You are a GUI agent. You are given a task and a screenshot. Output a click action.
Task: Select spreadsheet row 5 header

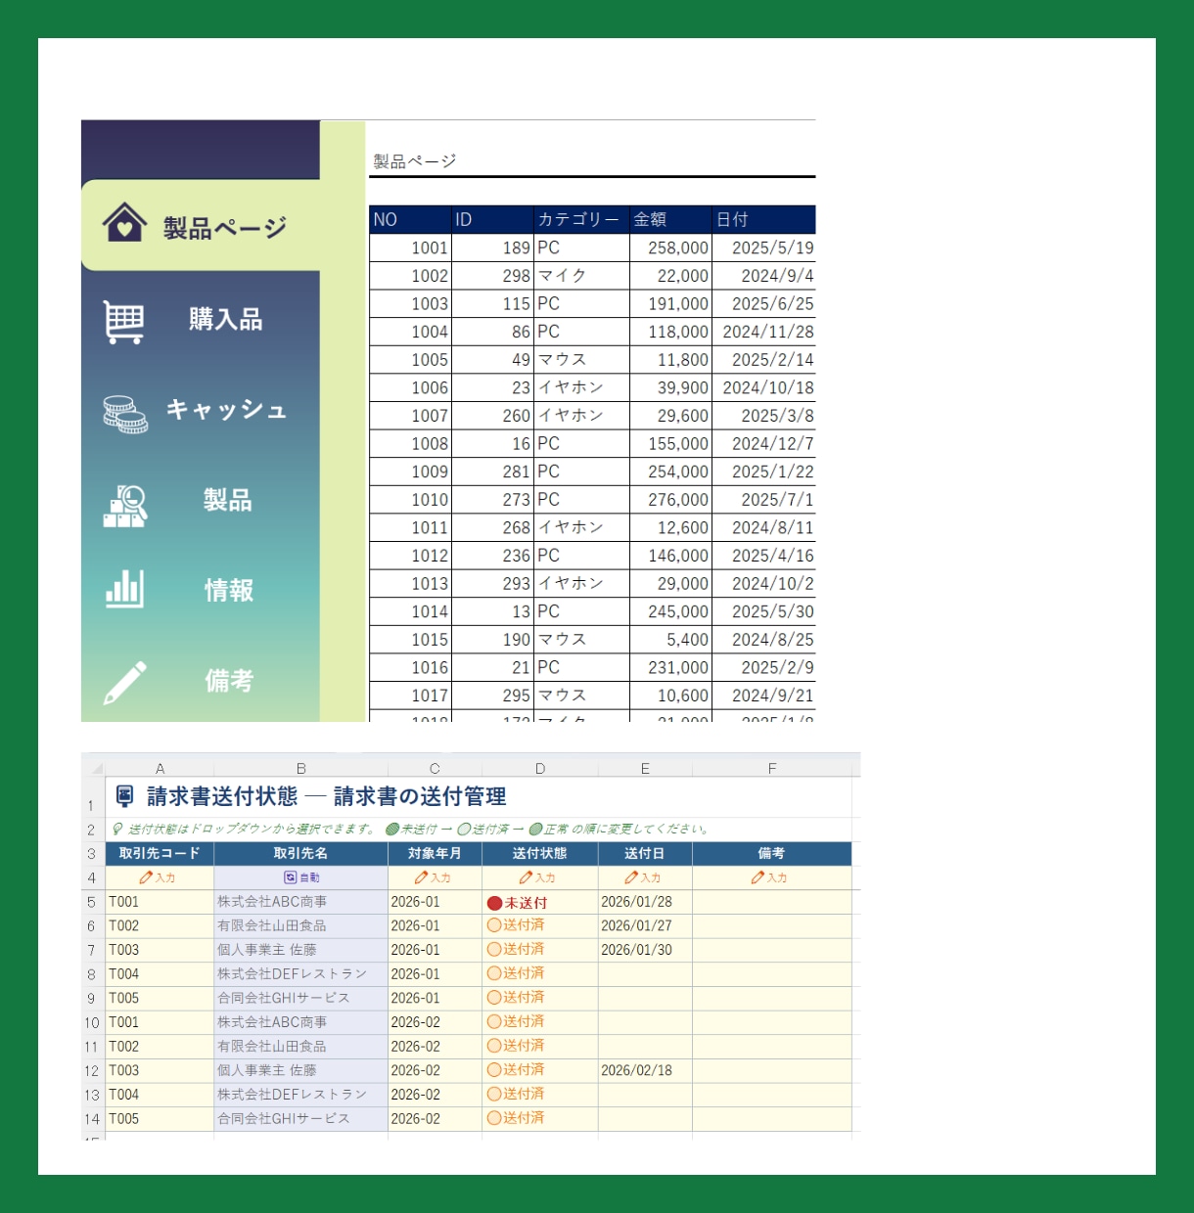(92, 902)
